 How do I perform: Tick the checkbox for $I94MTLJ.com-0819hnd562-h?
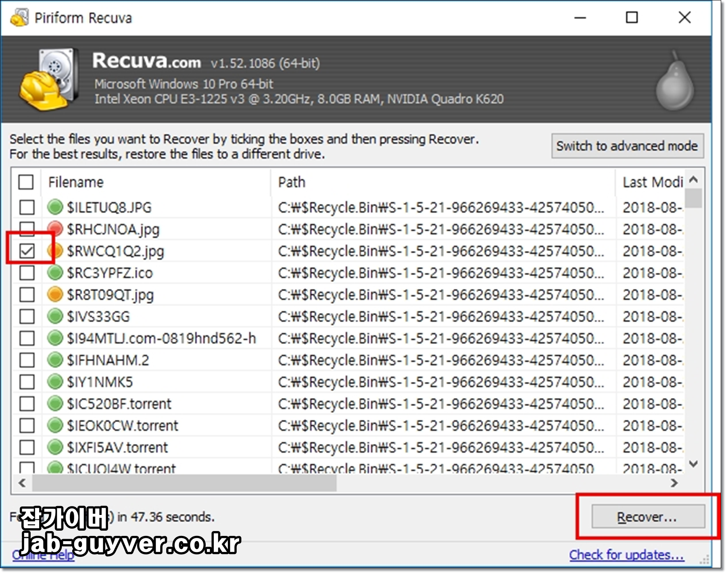pos(27,338)
